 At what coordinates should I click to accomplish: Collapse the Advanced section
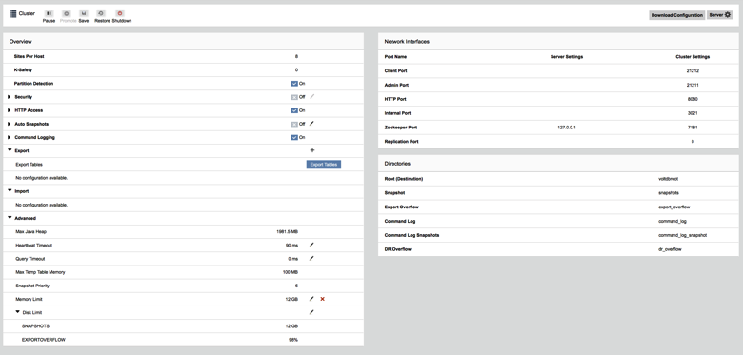[10, 218]
